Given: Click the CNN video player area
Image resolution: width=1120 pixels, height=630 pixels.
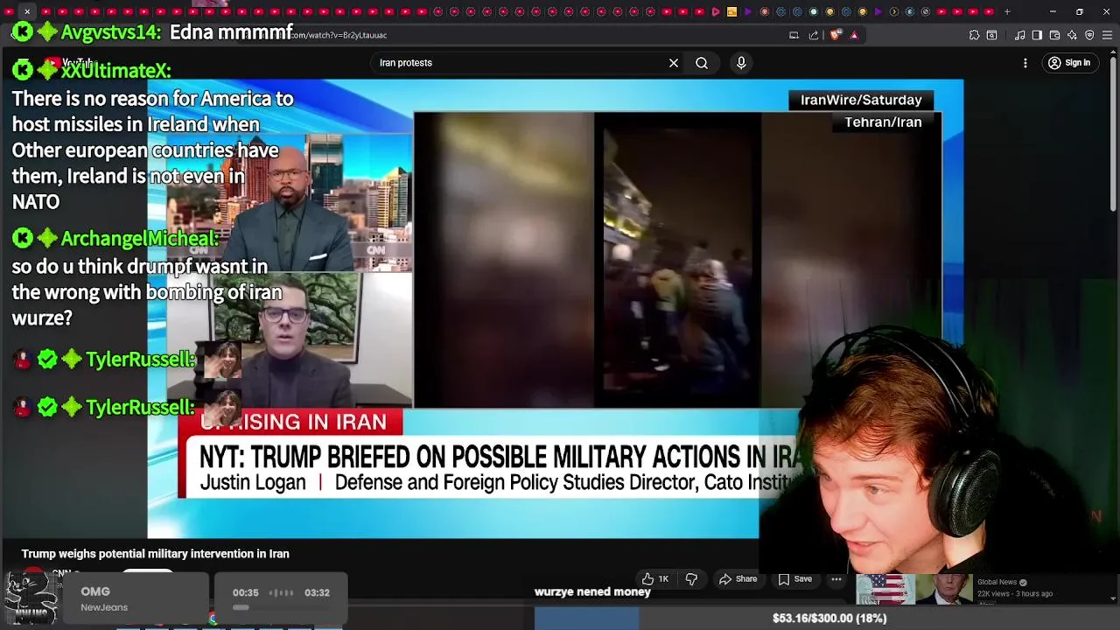Looking at the screenshot, I should 555,308.
